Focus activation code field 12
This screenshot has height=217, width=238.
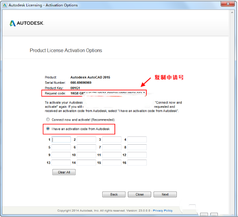tap(137, 155)
